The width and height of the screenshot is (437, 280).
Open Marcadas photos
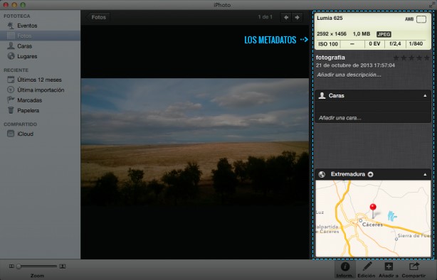40,100
